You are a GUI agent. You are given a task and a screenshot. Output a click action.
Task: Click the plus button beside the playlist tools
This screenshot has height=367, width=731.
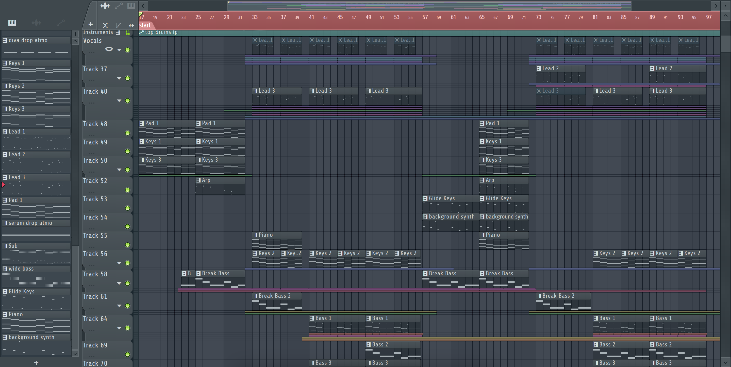[91, 24]
